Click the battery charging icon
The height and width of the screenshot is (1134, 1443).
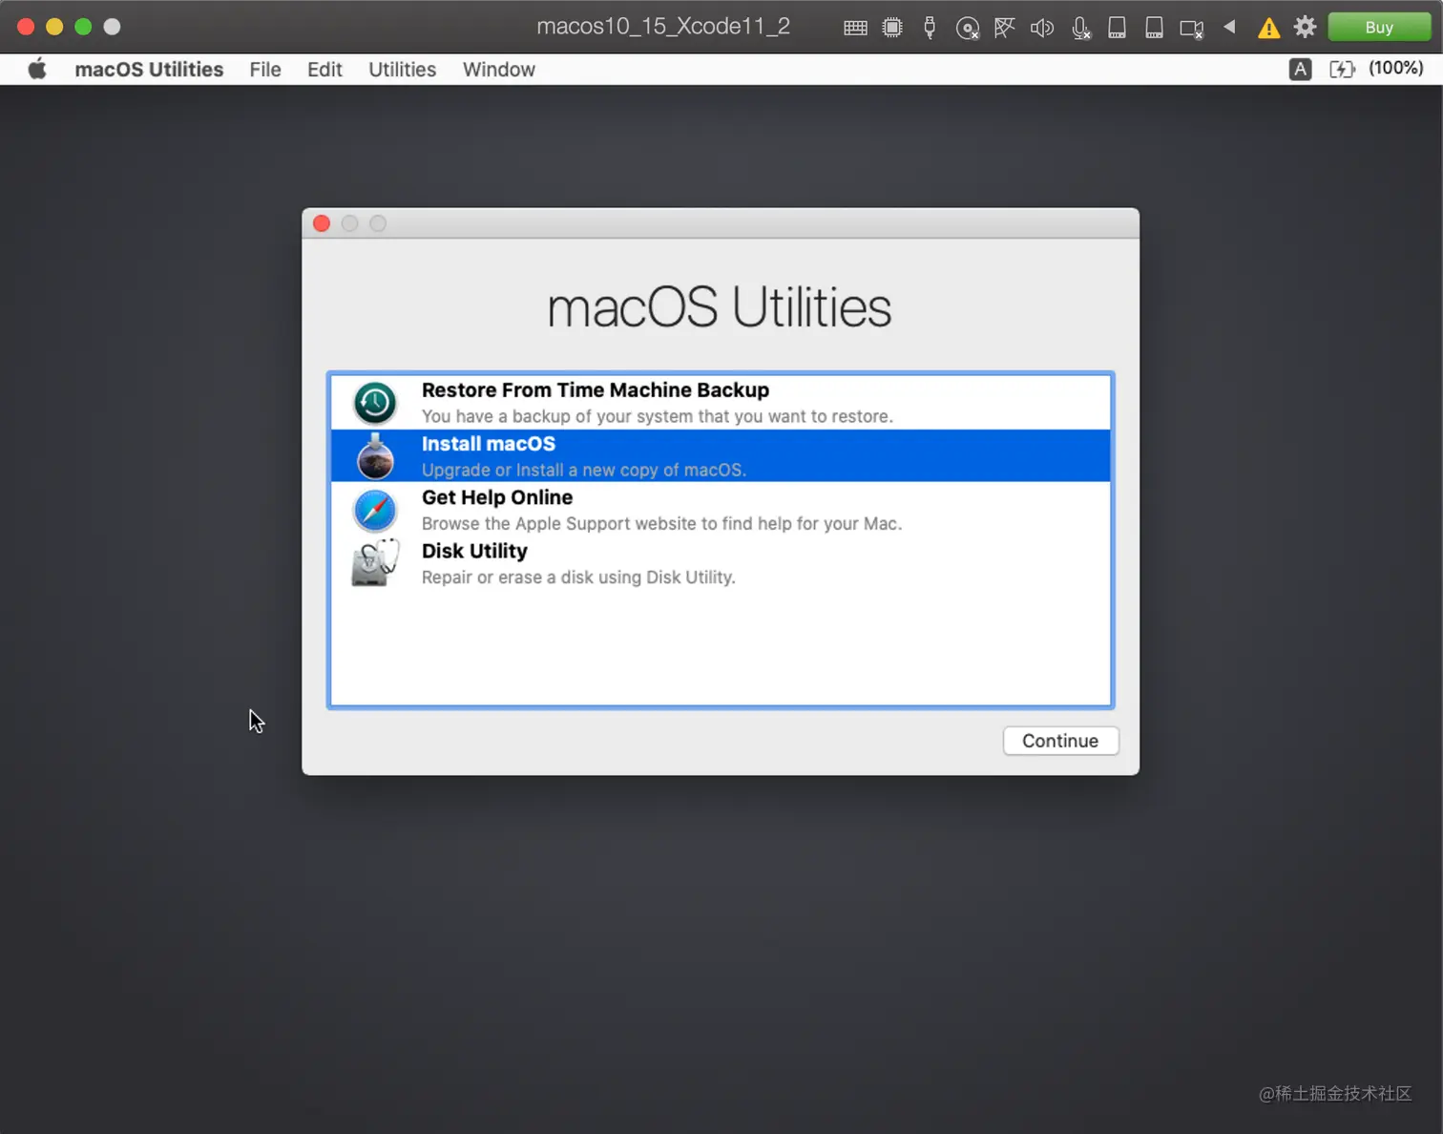coord(1342,69)
